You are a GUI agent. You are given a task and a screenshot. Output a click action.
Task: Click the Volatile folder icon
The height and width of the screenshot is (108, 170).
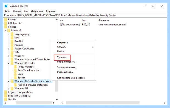pyautogui.click(x=5, y=99)
